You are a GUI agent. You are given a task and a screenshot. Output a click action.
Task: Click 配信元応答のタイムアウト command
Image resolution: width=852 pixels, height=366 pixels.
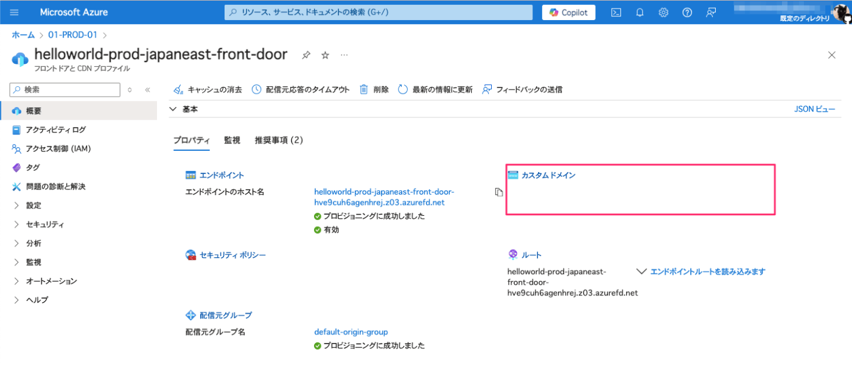(301, 89)
